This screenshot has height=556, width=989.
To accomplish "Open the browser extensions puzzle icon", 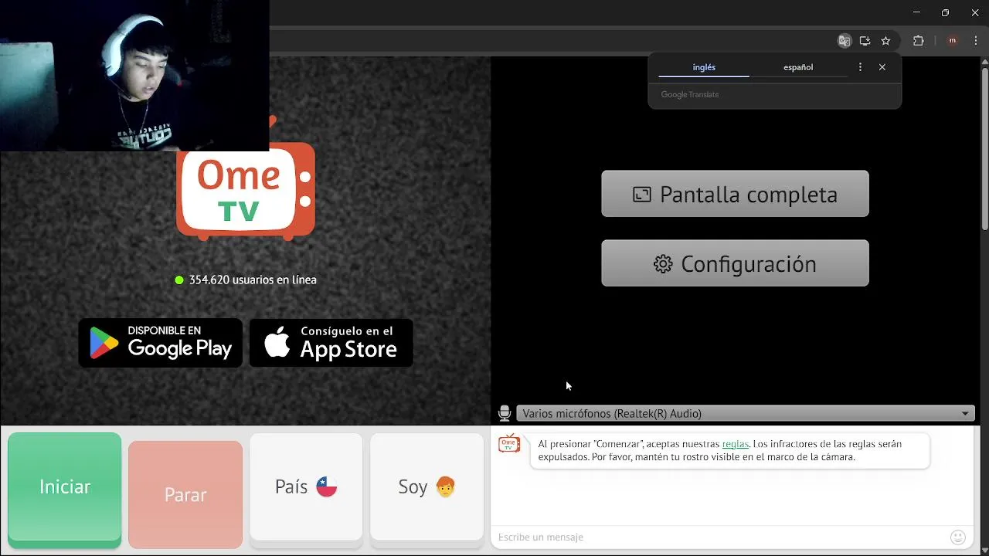I will [919, 41].
